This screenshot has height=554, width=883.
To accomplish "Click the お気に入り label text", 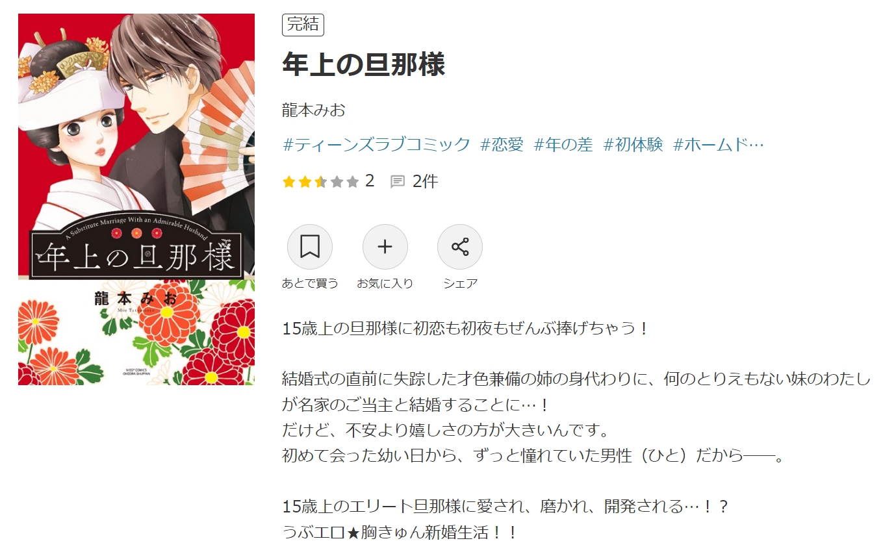I will coord(385,283).
